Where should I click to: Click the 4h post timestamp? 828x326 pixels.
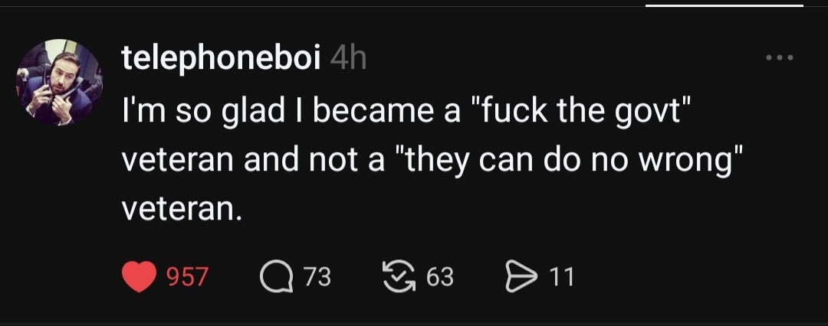point(348,58)
